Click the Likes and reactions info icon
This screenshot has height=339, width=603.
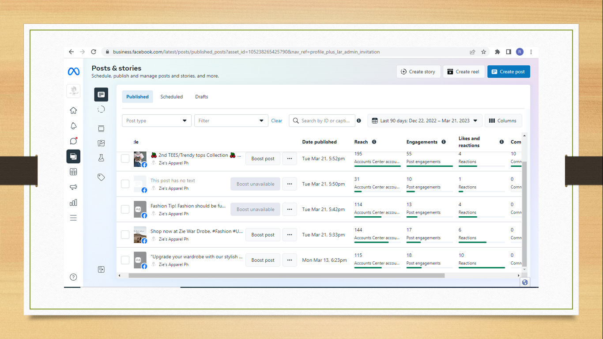coord(501,142)
